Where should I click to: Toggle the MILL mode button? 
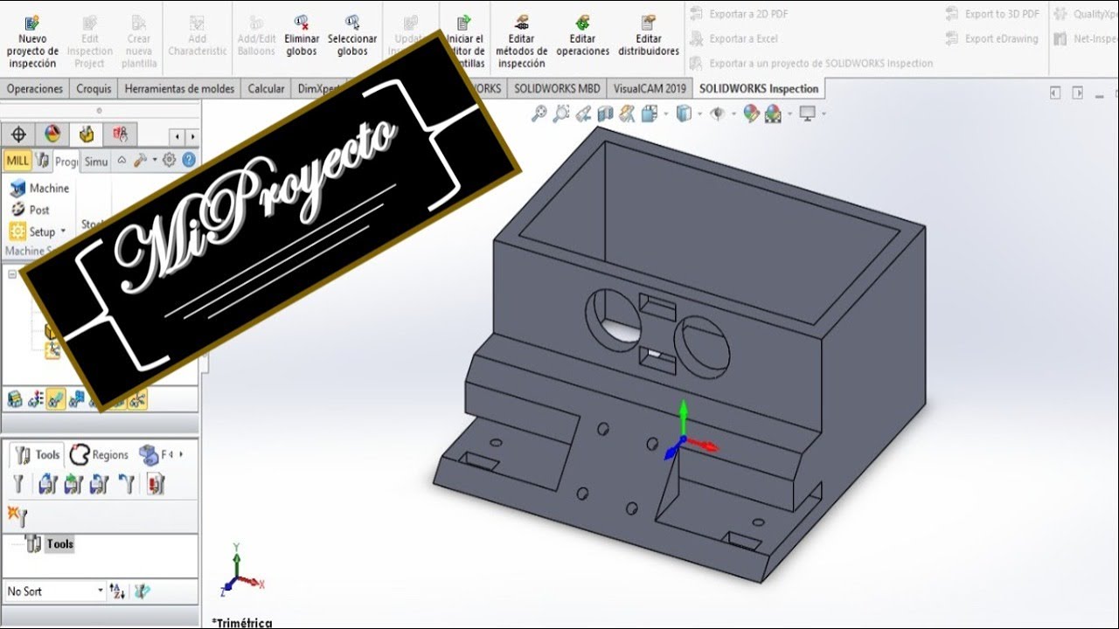(17, 161)
